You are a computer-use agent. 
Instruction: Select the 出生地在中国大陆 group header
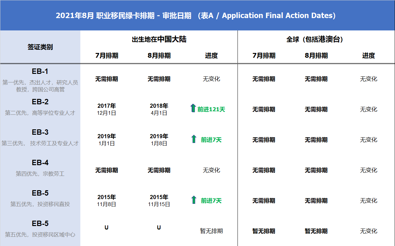pos(159,39)
